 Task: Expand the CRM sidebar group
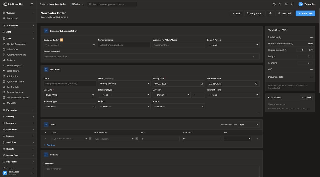point(18,32)
